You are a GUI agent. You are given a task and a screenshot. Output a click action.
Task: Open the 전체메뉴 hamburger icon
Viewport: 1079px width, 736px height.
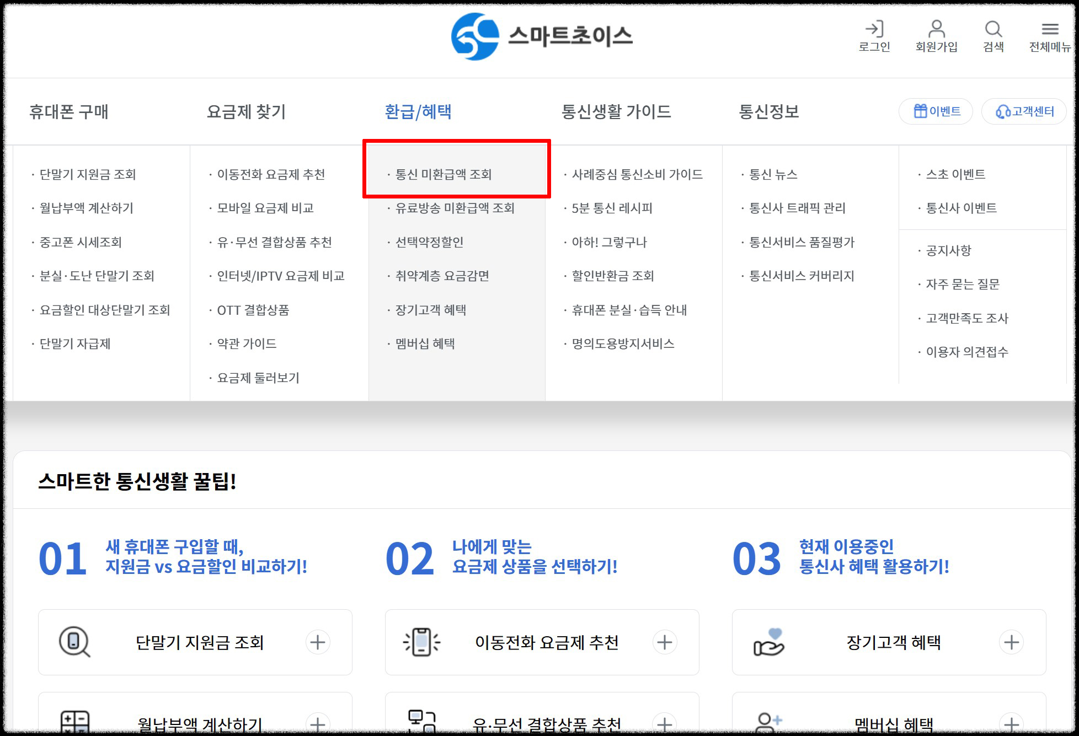[1049, 29]
